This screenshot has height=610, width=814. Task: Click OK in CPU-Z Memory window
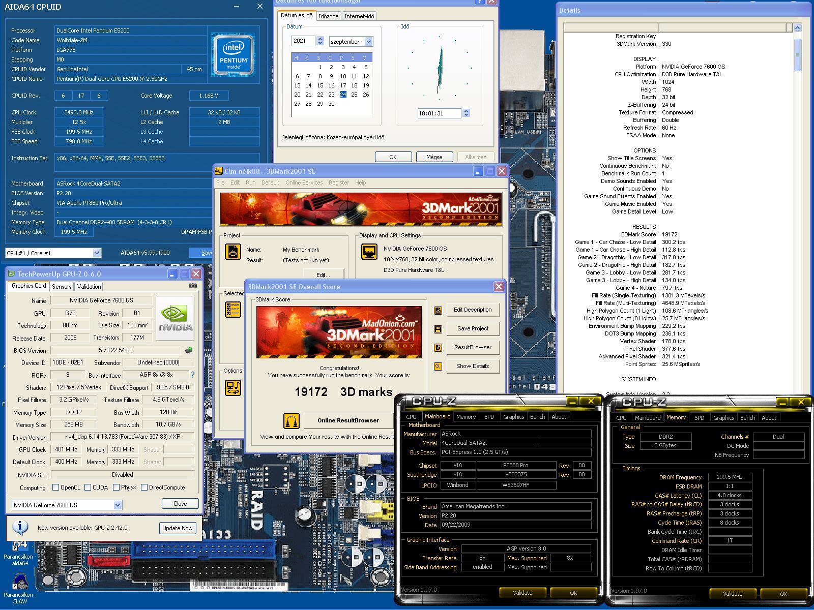click(783, 594)
